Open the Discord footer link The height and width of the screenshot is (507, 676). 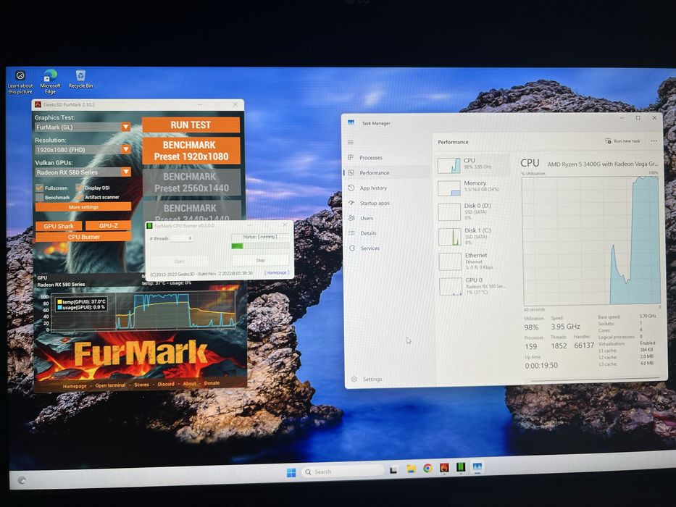pyautogui.click(x=166, y=384)
